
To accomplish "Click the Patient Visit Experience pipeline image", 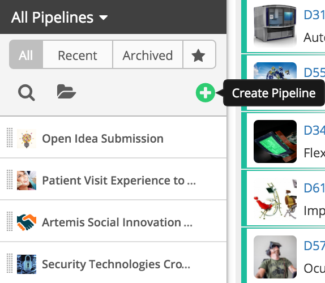I will (27, 181).
